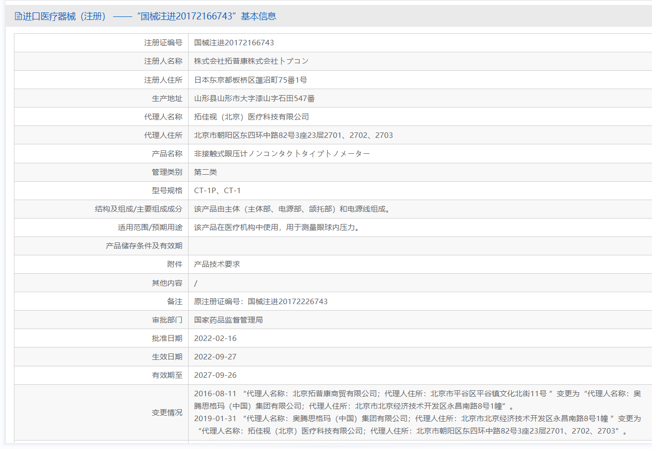The width and height of the screenshot is (652, 449).
Task: Select the 生产地址 value in Japan
Action: pyautogui.click(x=254, y=98)
